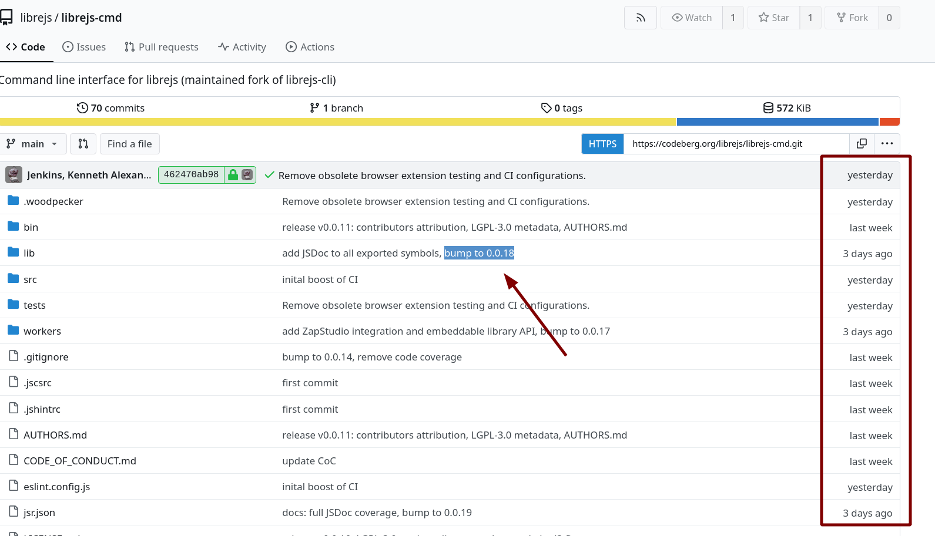Open the lib folder
The width and height of the screenshot is (935, 536).
pyautogui.click(x=29, y=253)
